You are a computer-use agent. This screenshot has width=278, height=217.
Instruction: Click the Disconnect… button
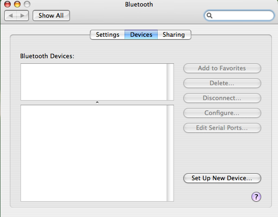(222, 98)
